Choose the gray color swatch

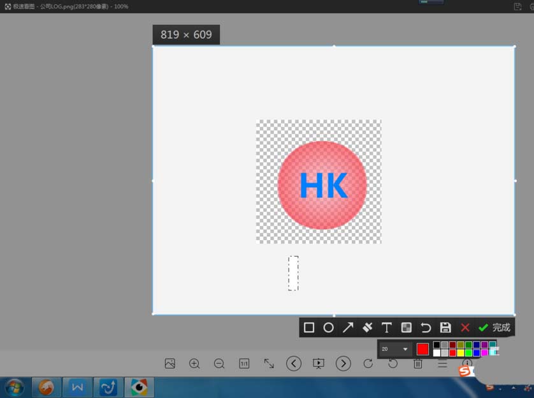444,345
